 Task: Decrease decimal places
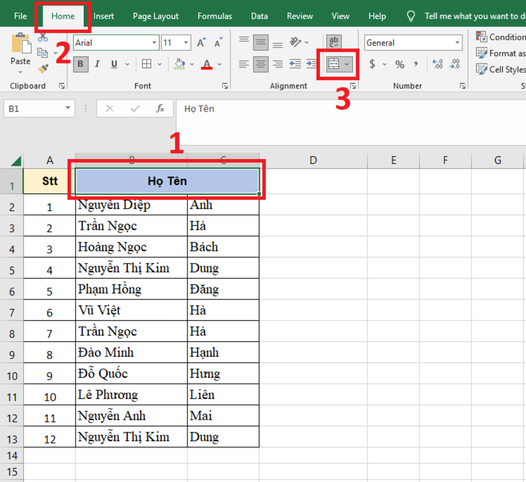tap(455, 64)
